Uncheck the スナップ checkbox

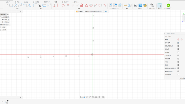point(178,49)
